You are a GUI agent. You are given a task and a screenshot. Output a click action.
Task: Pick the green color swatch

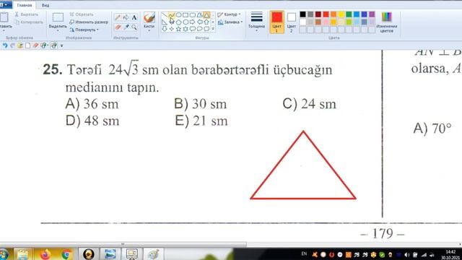pos(349,14)
